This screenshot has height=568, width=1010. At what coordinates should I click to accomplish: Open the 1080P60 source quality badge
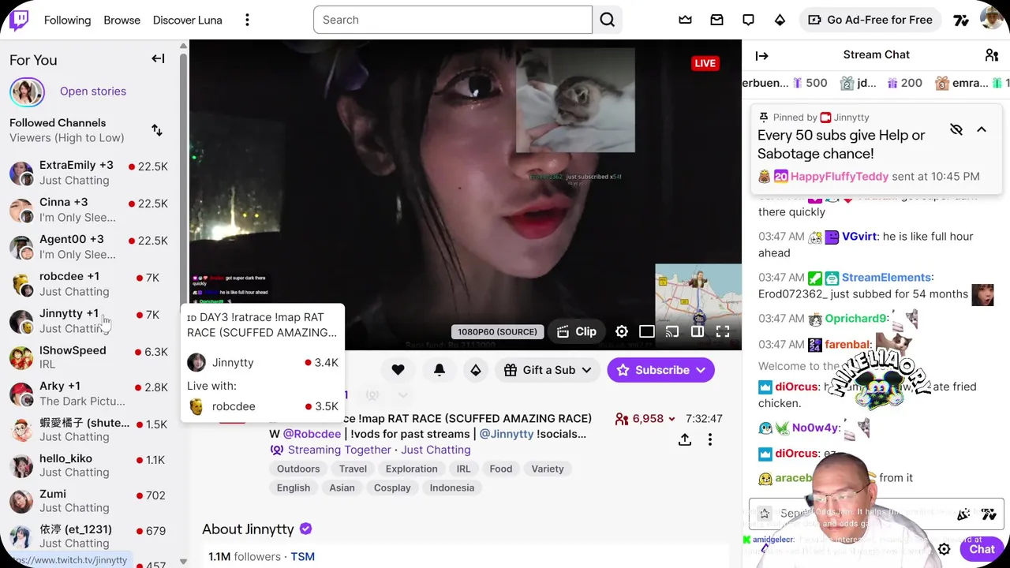(x=497, y=332)
